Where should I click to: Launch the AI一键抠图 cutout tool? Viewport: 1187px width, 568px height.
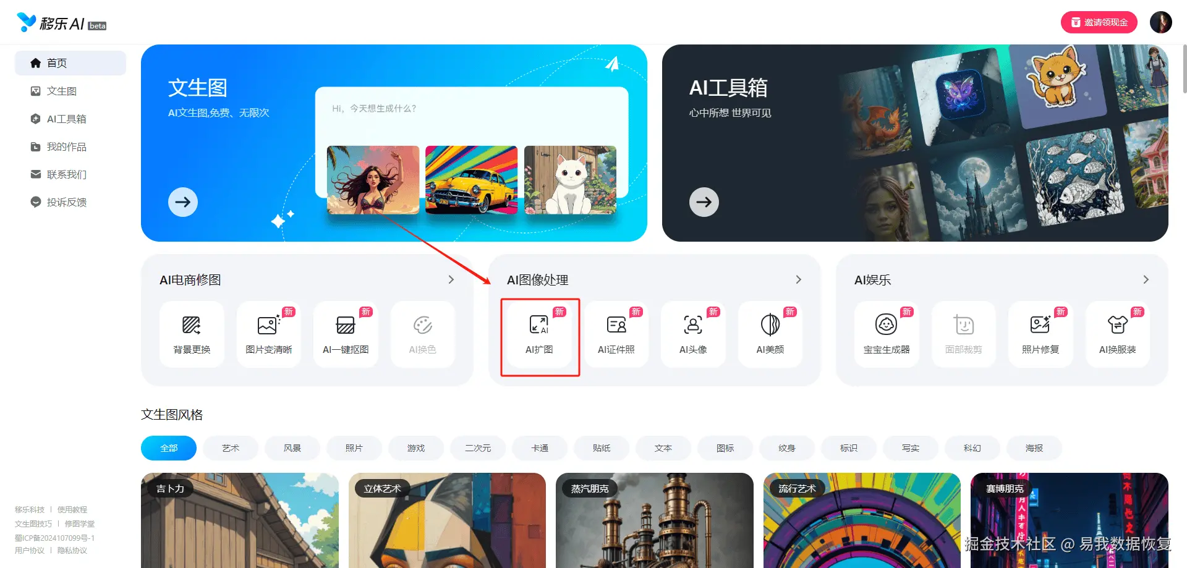coord(346,334)
